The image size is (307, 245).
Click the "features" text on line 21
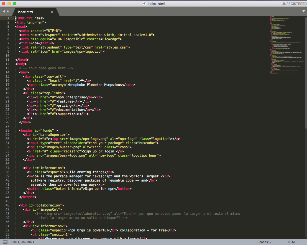[x=66, y=101]
